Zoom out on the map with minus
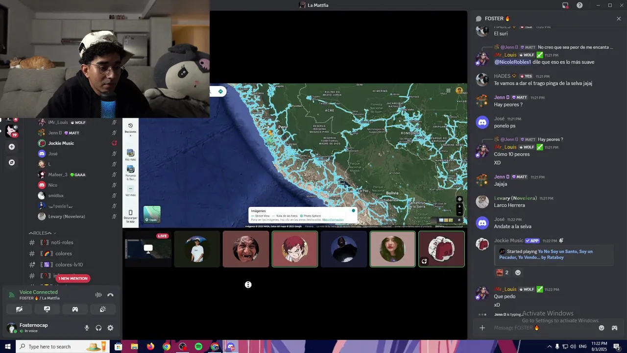This screenshot has height=353, width=627. coord(459,212)
